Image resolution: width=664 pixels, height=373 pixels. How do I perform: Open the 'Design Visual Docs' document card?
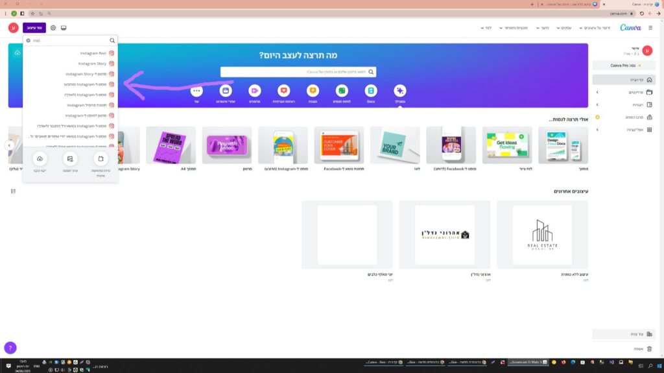point(563,145)
